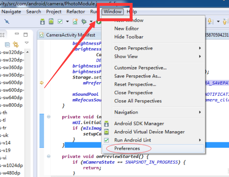Expand the Navigation submenu
The width and height of the screenshot is (229, 177).
[153, 112]
